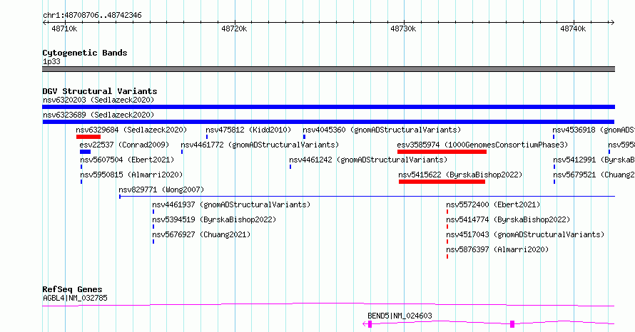The width and height of the screenshot is (635, 332).
Task: Open esv3585974 (1000GenomesConsortiumPhase3) variant
Action: click(x=483, y=145)
